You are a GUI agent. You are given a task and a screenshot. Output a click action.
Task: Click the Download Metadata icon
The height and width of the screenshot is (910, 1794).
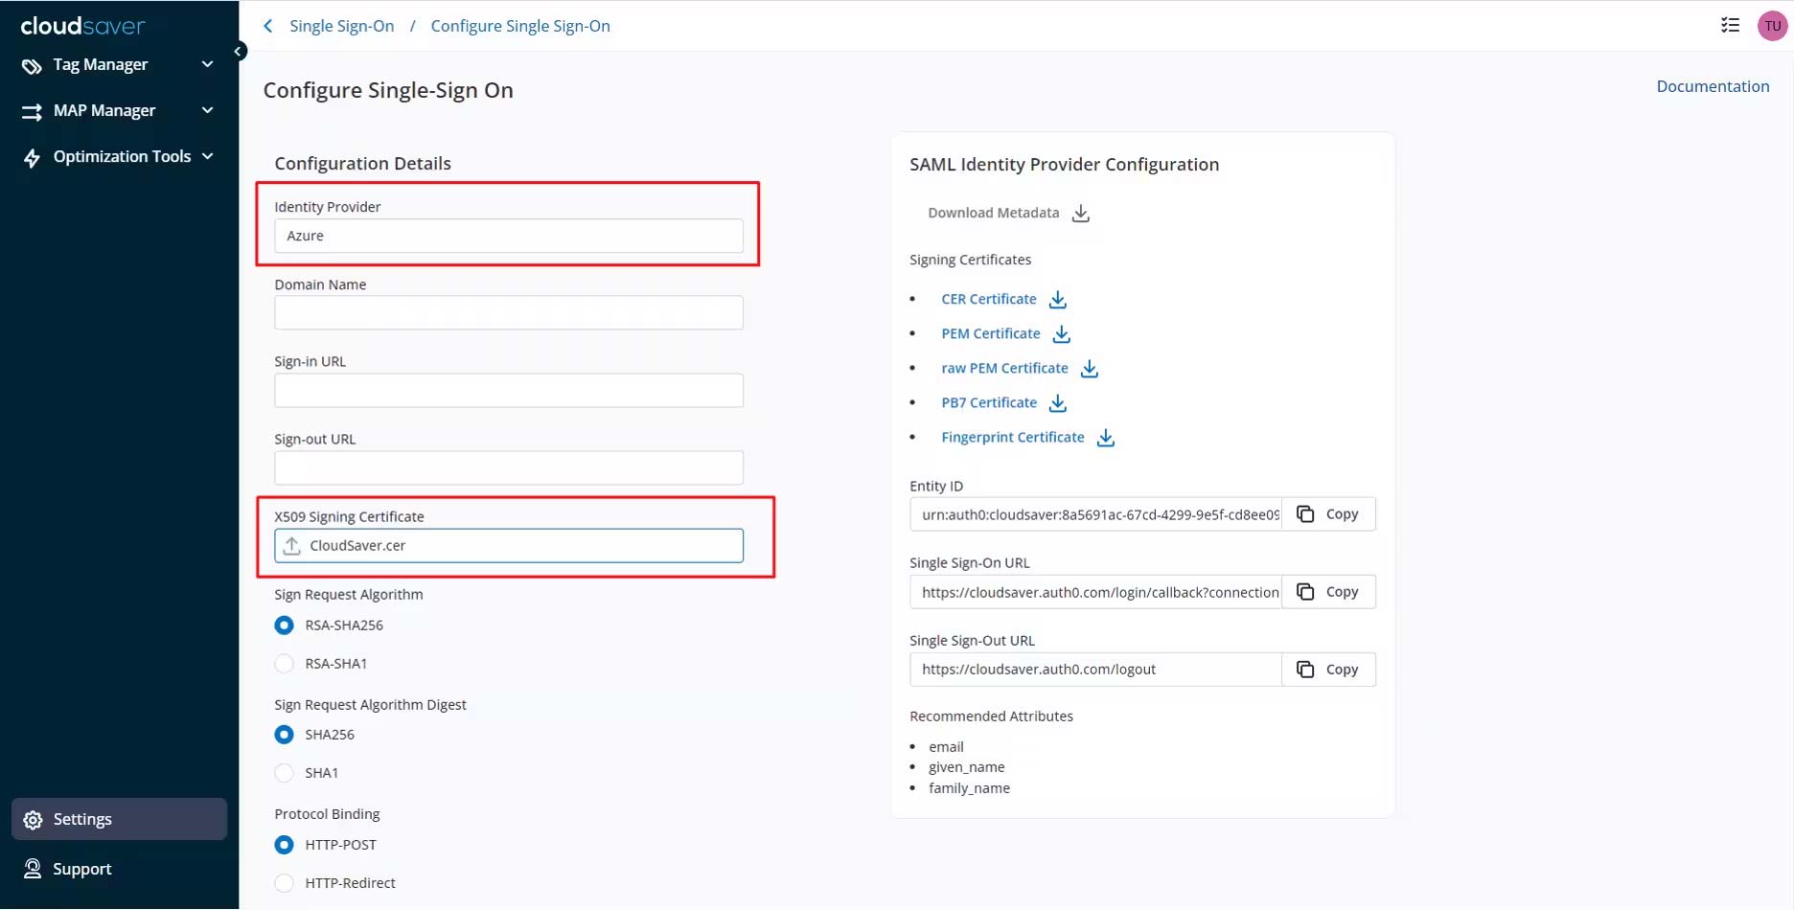[x=1080, y=214]
